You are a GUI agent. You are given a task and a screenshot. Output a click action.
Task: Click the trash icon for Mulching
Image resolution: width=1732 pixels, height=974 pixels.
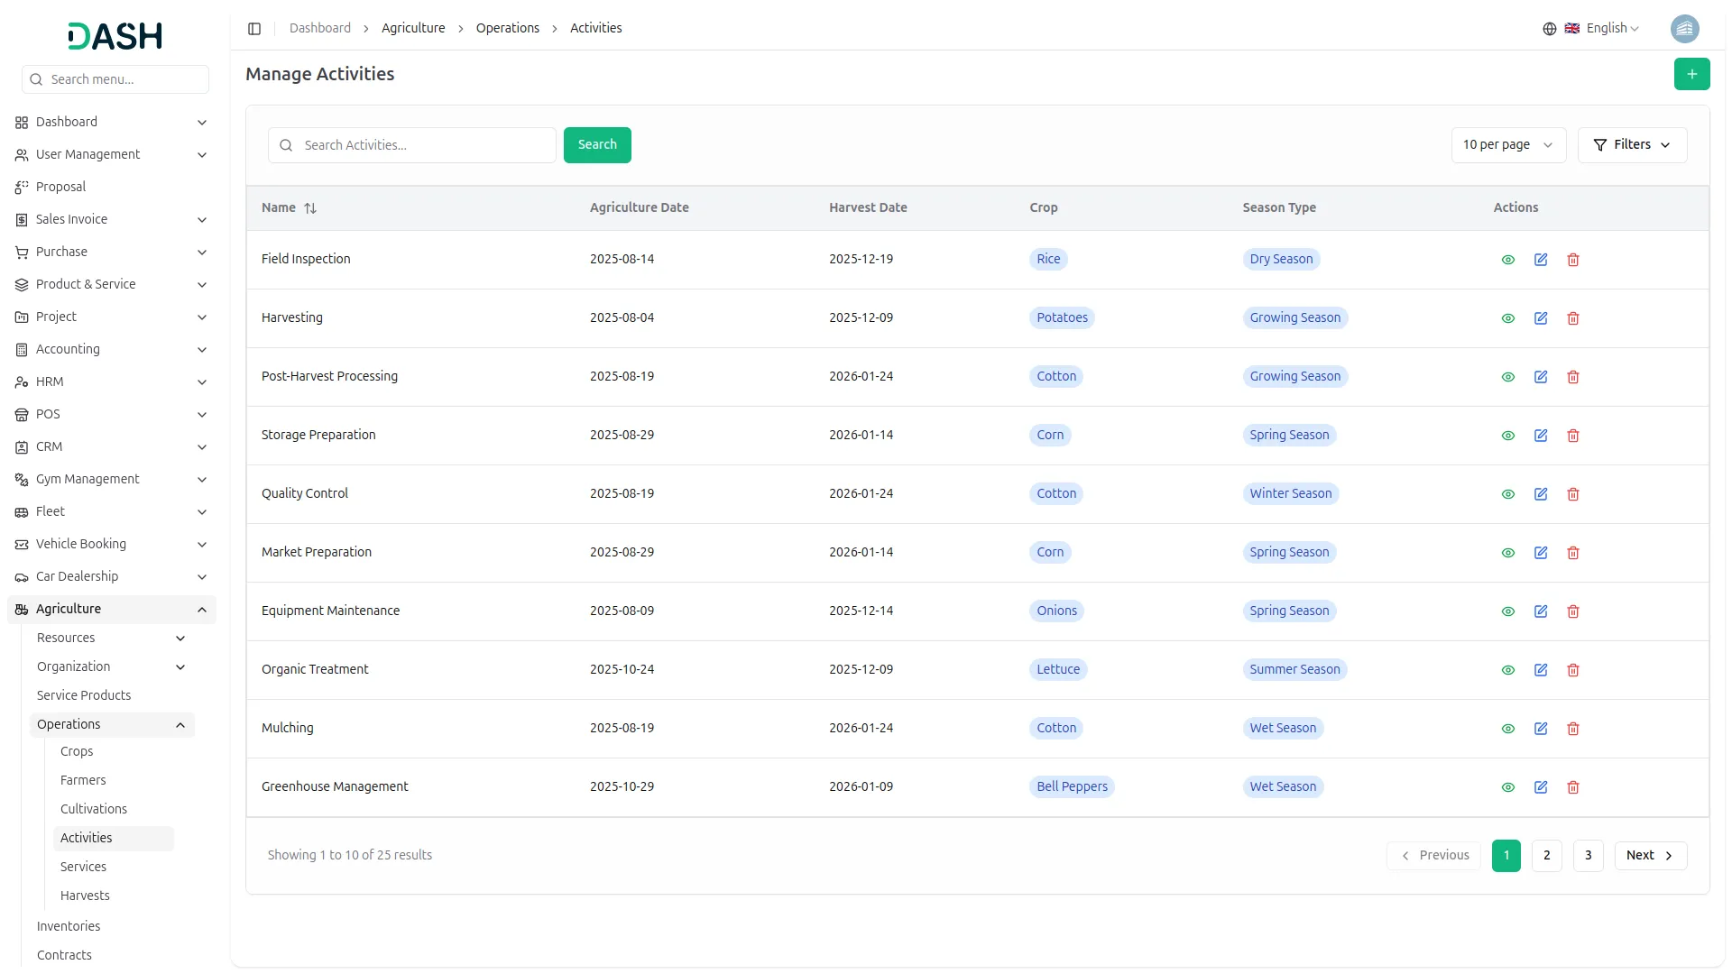pyautogui.click(x=1572, y=729)
